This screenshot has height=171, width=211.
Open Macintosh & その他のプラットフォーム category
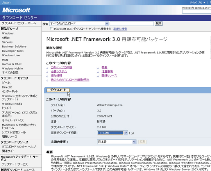19,126
